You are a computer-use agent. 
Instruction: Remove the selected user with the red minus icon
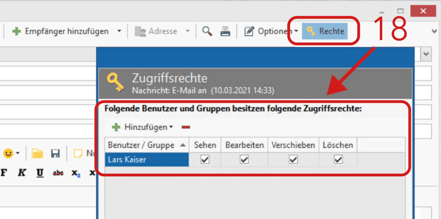(186, 127)
